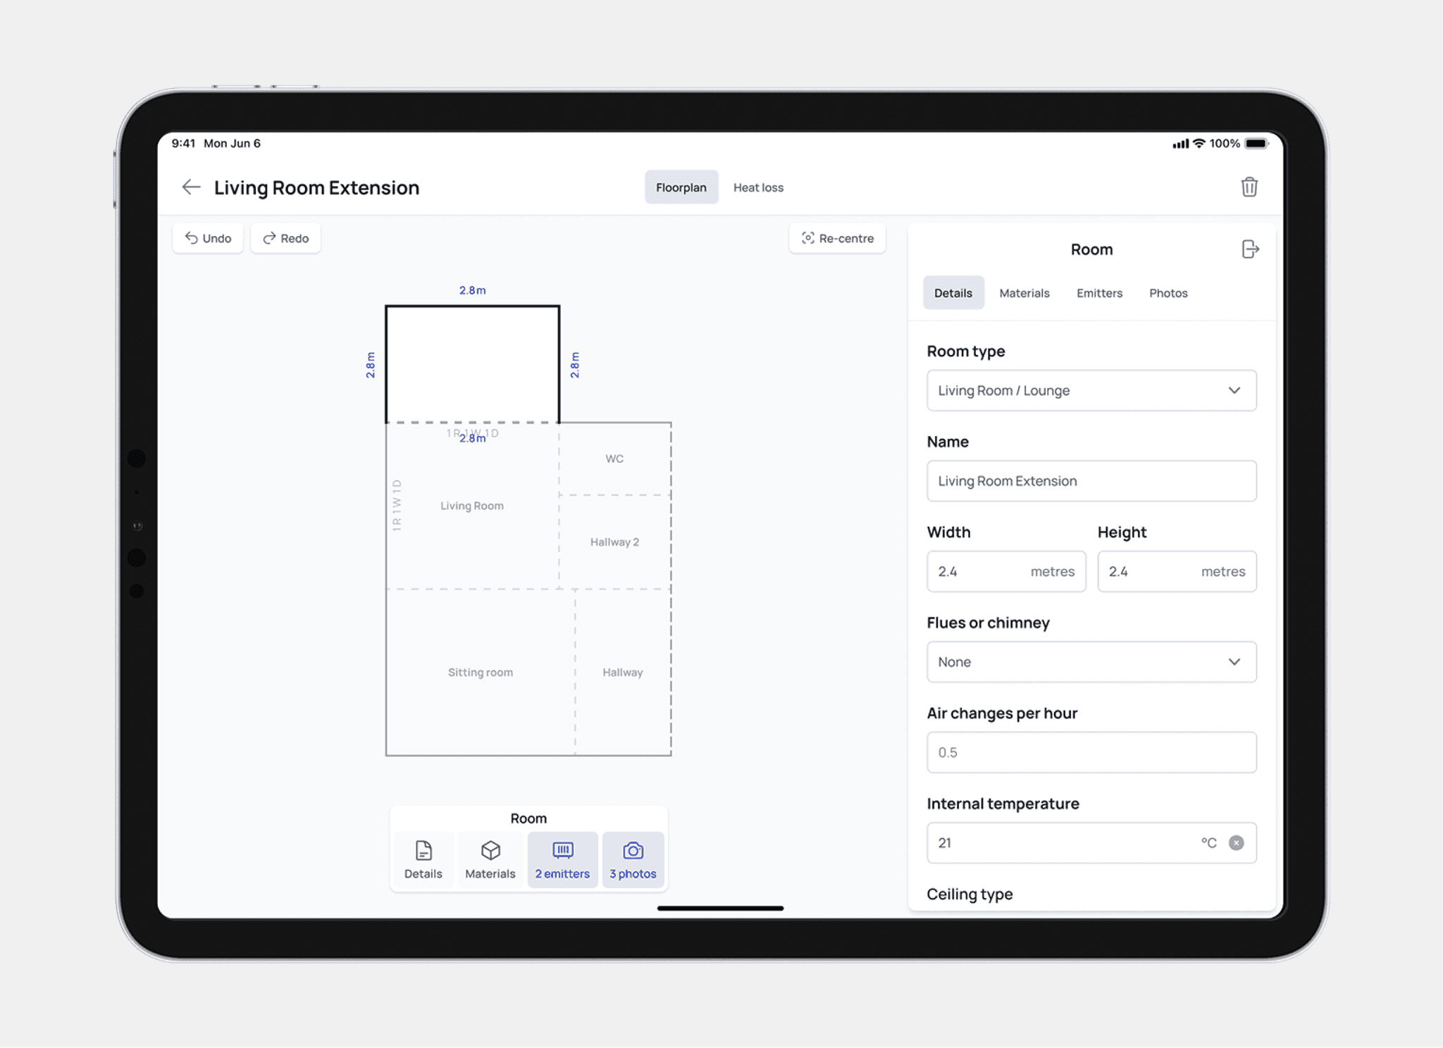This screenshot has width=1443, height=1048.
Task: Open the Flues or chimney dropdown
Action: click(x=1091, y=662)
